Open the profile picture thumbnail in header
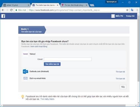 click(113, 16)
